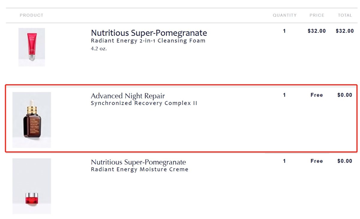Select the $32.00 total for Cleansing Foam
Screen dimensions: 360x219
345,31
